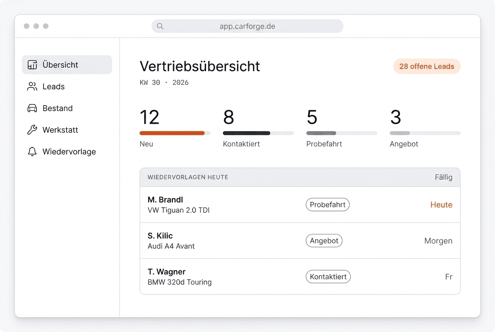Screen dimensions: 495x332
Task: Click the Leads people icon
Action: (x=32, y=87)
